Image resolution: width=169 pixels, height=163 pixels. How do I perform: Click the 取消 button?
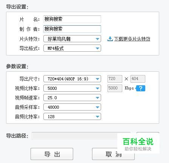(113, 154)
